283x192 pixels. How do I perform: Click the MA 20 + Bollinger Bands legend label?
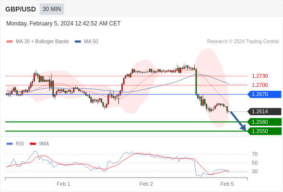pos(42,42)
